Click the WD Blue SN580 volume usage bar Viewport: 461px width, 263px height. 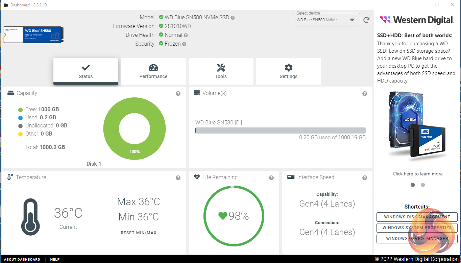(281, 130)
